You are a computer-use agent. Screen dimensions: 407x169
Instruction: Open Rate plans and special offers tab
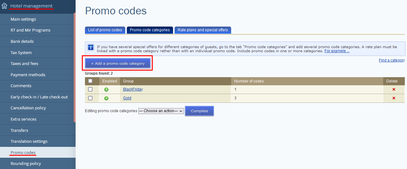[203, 30]
